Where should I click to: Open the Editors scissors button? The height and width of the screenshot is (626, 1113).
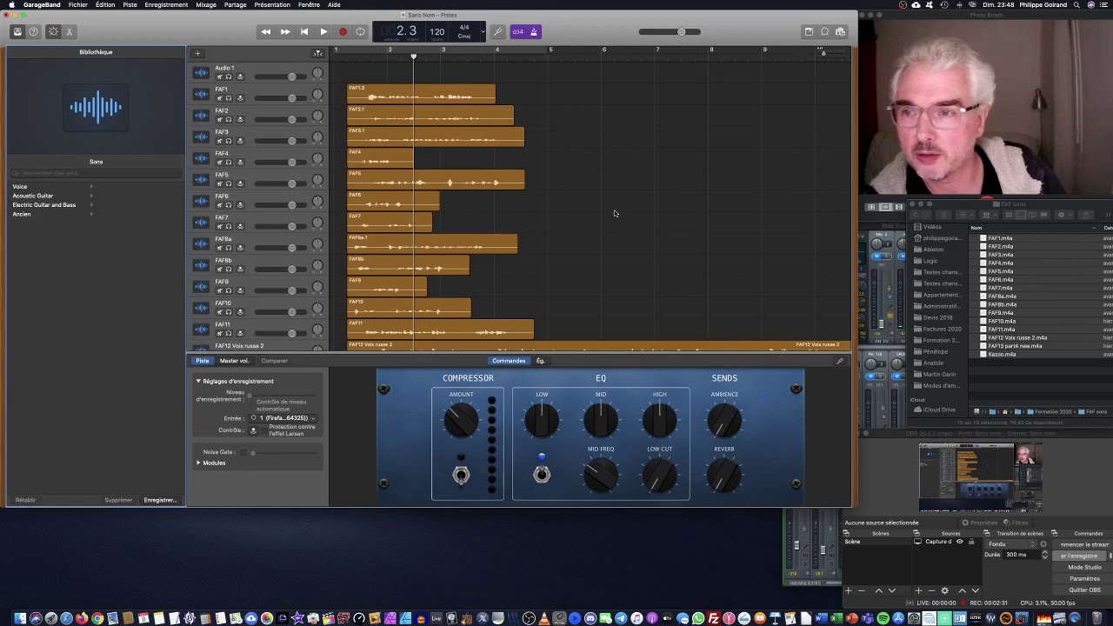tap(70, 32)
